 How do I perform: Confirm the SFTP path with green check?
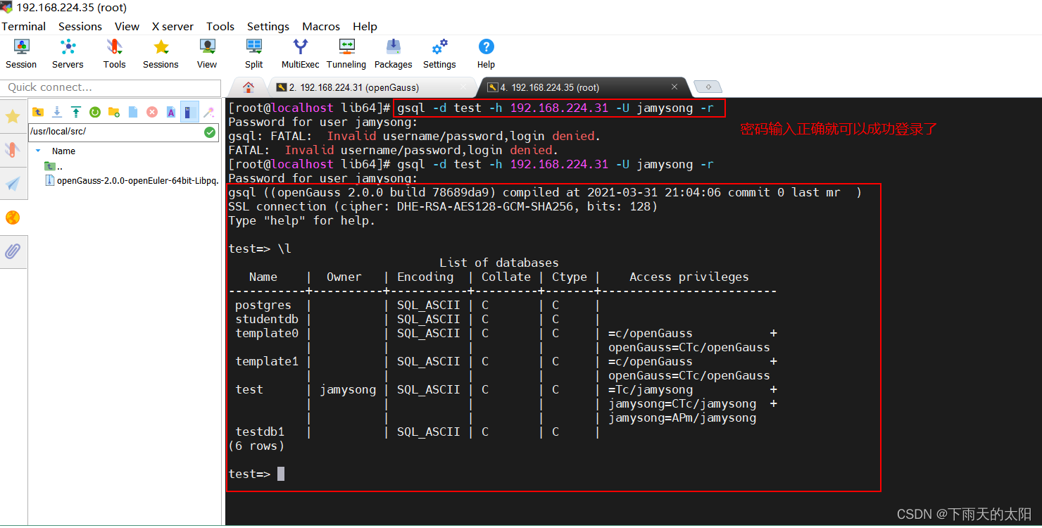pos(210,132)
